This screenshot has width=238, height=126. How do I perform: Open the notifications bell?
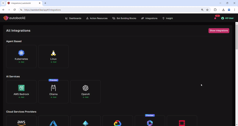click(215, 18)
